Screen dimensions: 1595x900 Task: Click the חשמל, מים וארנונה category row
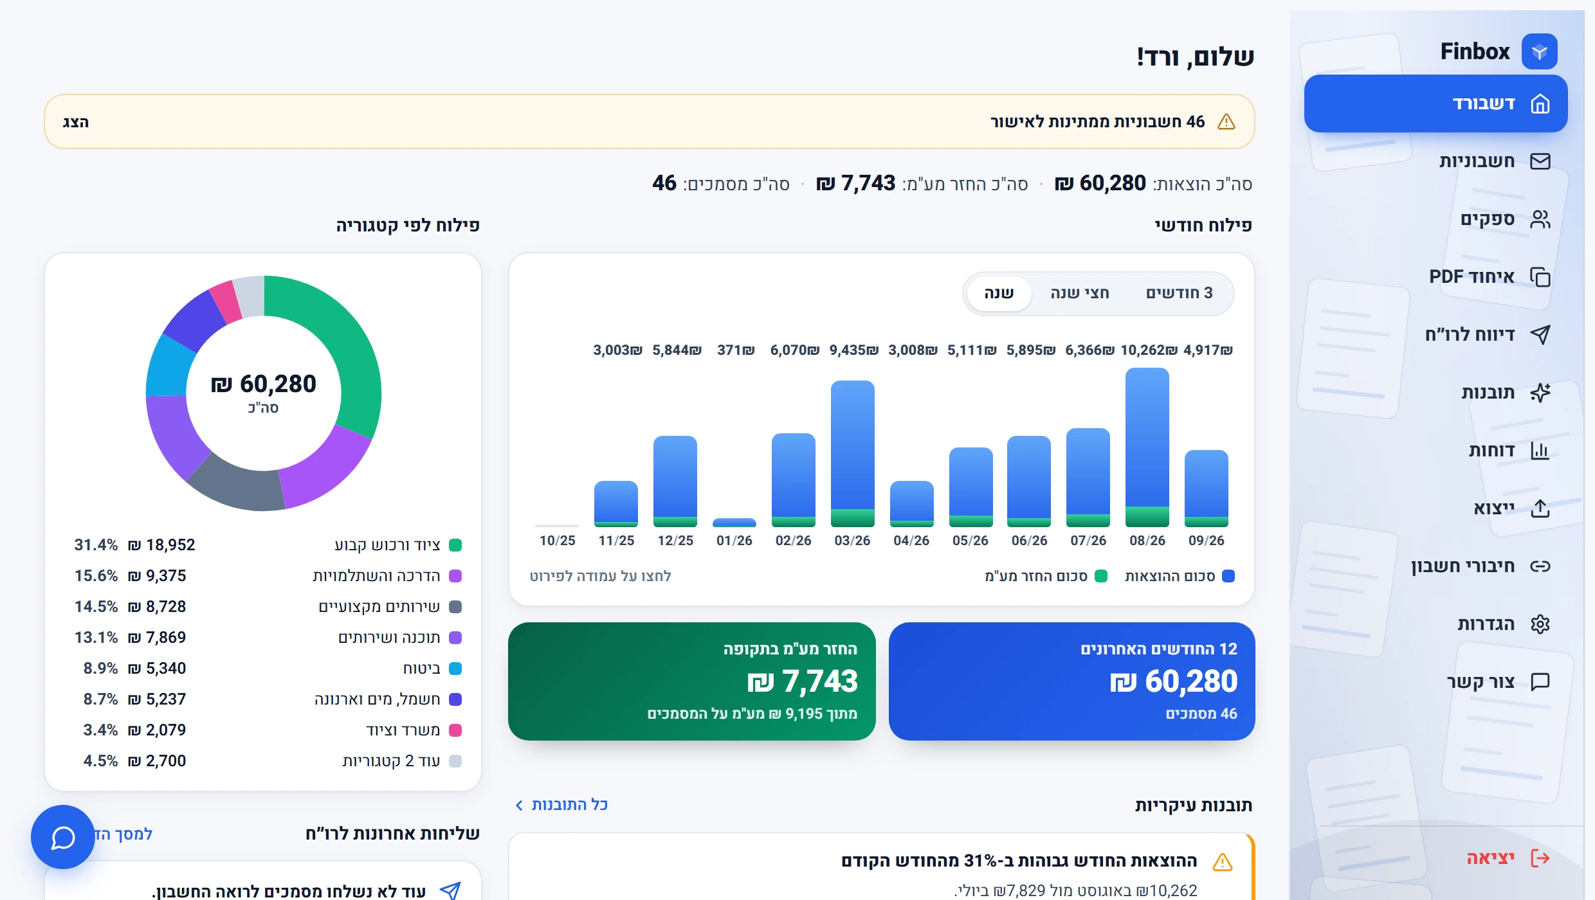(x=263, y=699)
